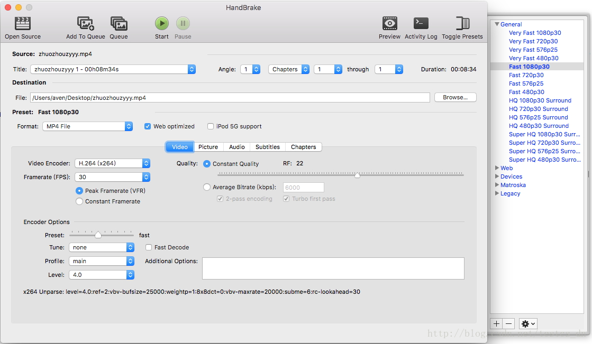Switch to the Audio tab
This screenshot has height=344, width=592.
(237, 147)
